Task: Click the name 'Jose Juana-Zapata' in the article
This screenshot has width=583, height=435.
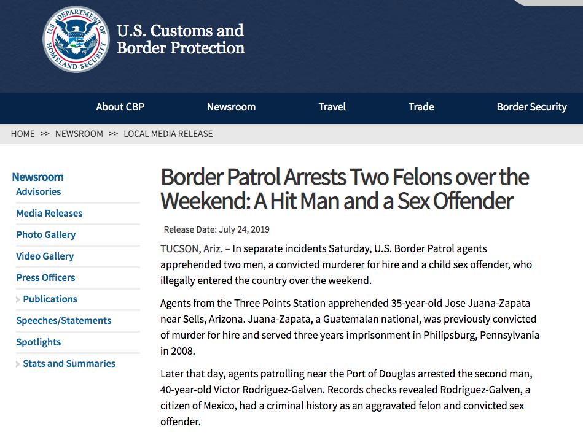Action: point(487,303)
